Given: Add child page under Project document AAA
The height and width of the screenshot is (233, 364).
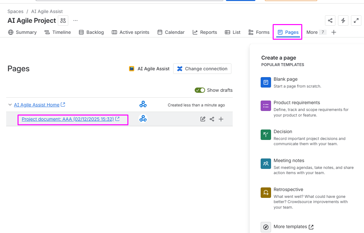Looking at the screenshot, I should tap(221, 119).
